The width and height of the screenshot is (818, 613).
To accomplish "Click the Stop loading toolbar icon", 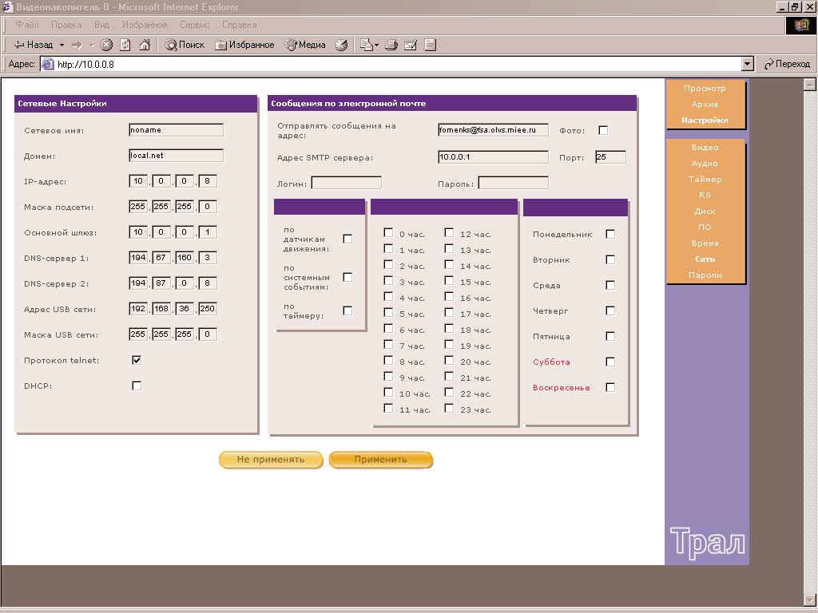I will pyautogui.click(x=106, y=45).
